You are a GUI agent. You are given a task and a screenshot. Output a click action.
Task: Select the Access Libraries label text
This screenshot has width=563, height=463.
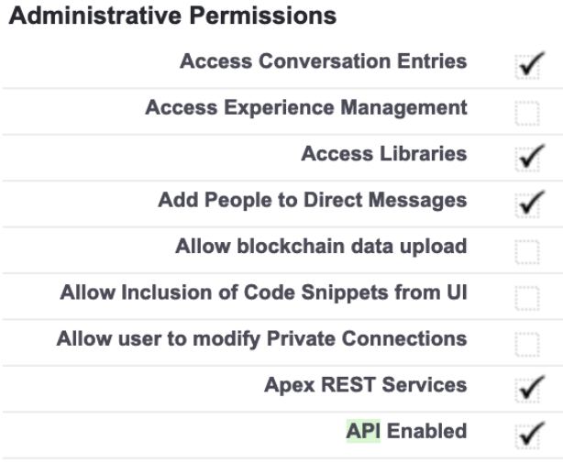tap(383, 154)
